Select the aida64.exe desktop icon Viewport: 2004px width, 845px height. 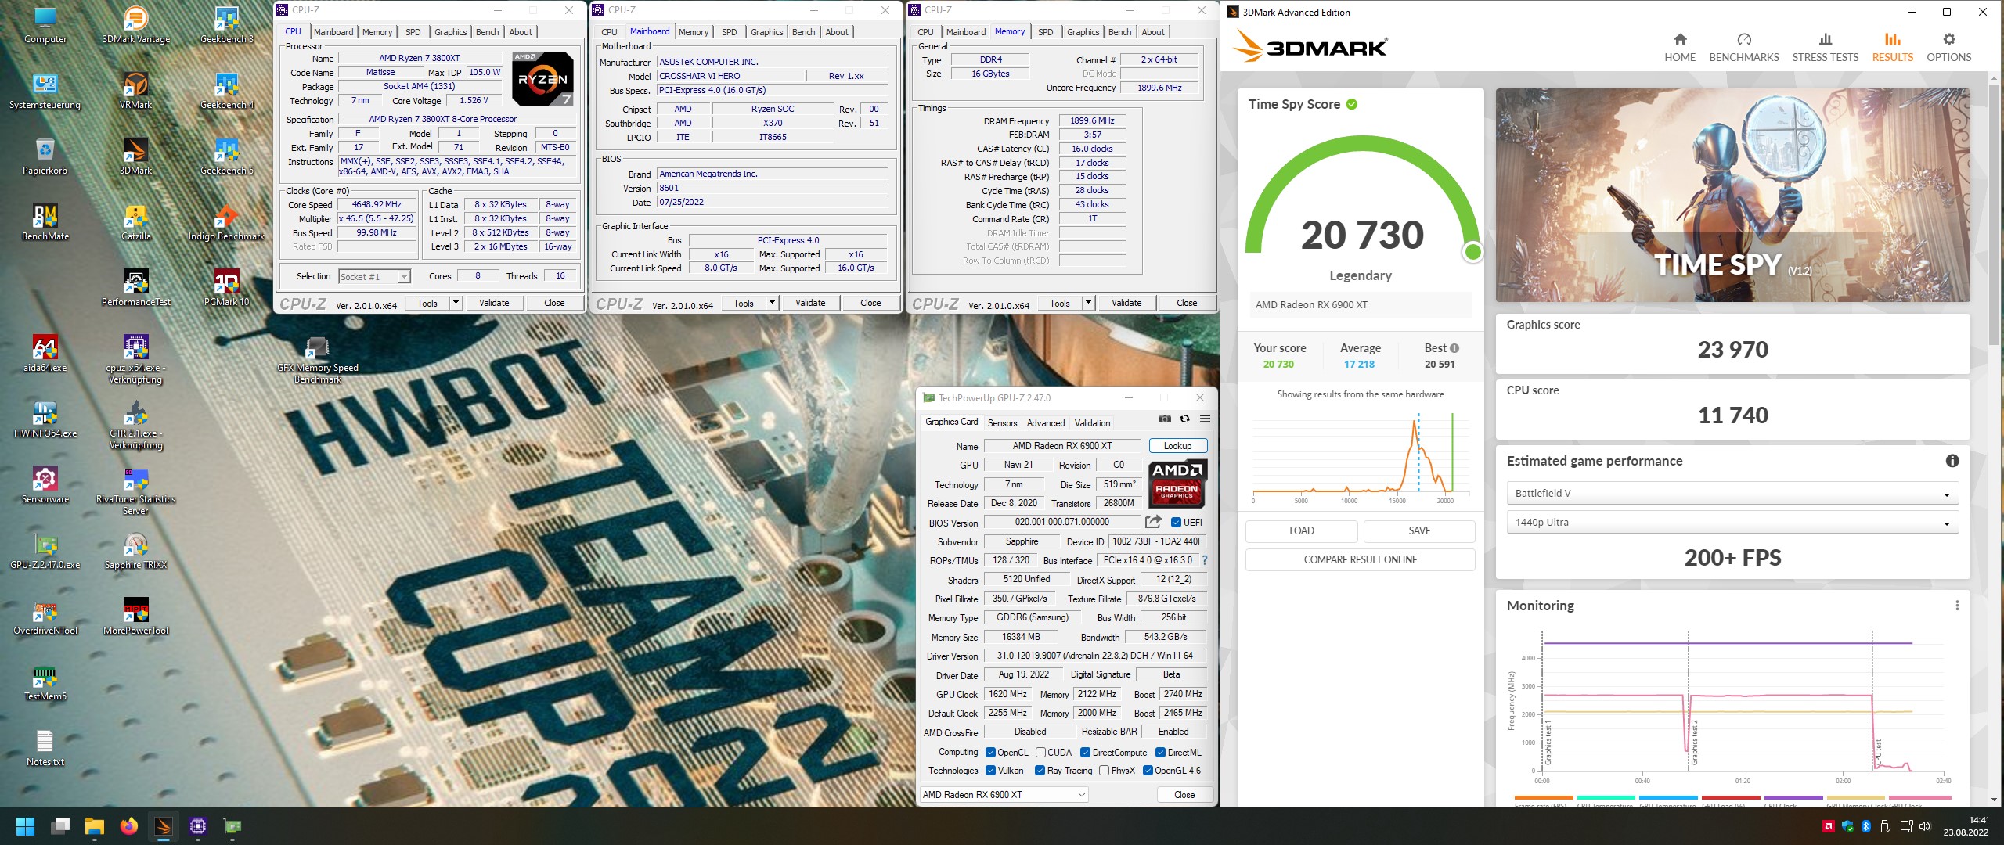click(x=45, y=354)
